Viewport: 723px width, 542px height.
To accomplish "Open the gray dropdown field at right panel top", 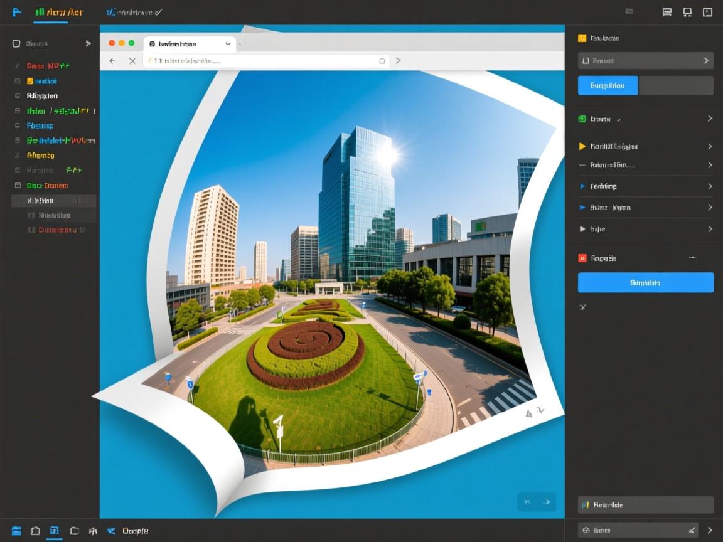I will tap(645, 61).
